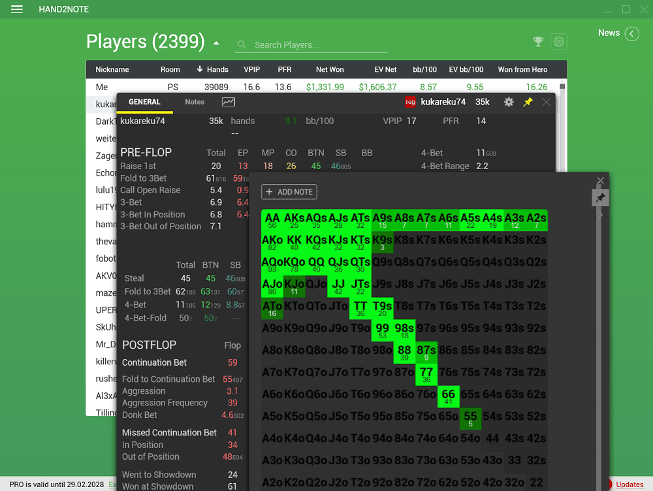Select the AA hand cell
653x491 pixels.
272,220
